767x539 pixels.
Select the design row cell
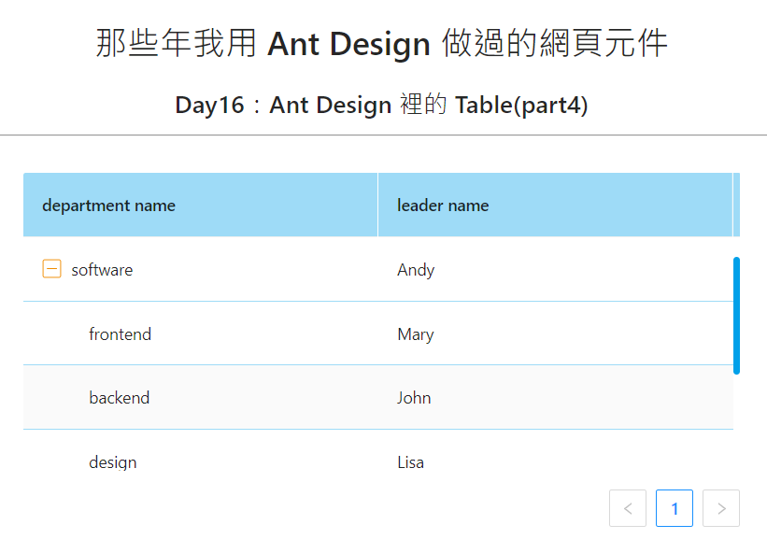coord(201,451)
